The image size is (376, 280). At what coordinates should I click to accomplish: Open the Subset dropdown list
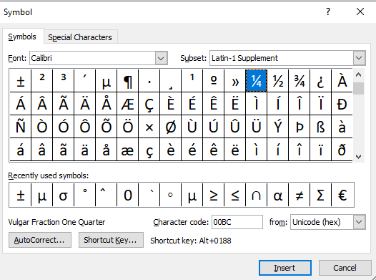pyautogui.click(x=359, y=58)
